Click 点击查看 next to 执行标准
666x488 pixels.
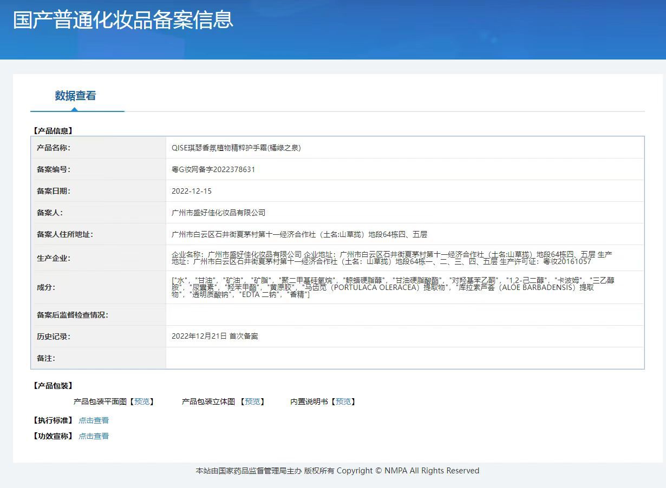tap(94, 420)
